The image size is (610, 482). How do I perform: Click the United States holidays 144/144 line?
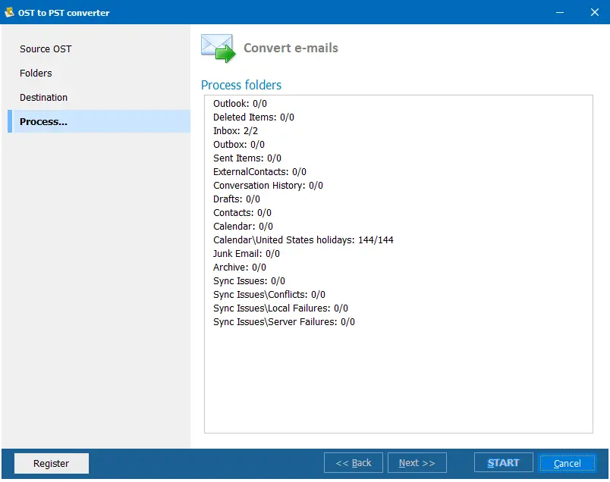303,240
